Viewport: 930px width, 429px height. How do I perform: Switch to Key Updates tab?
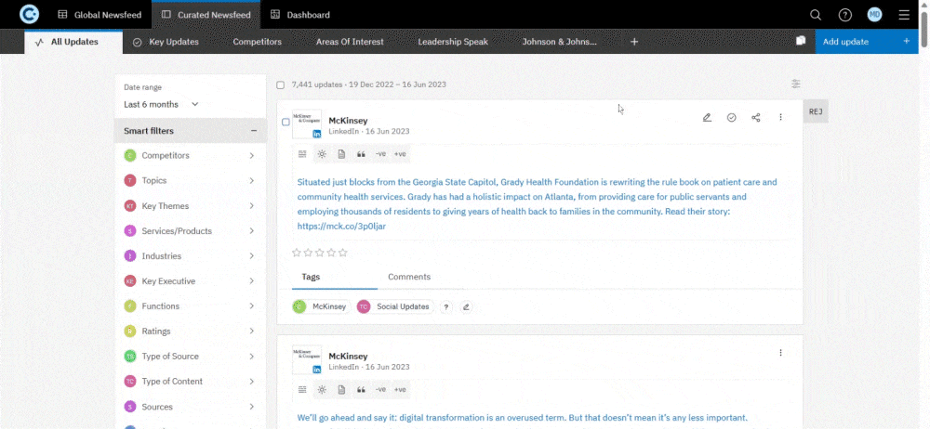[166, 42]
